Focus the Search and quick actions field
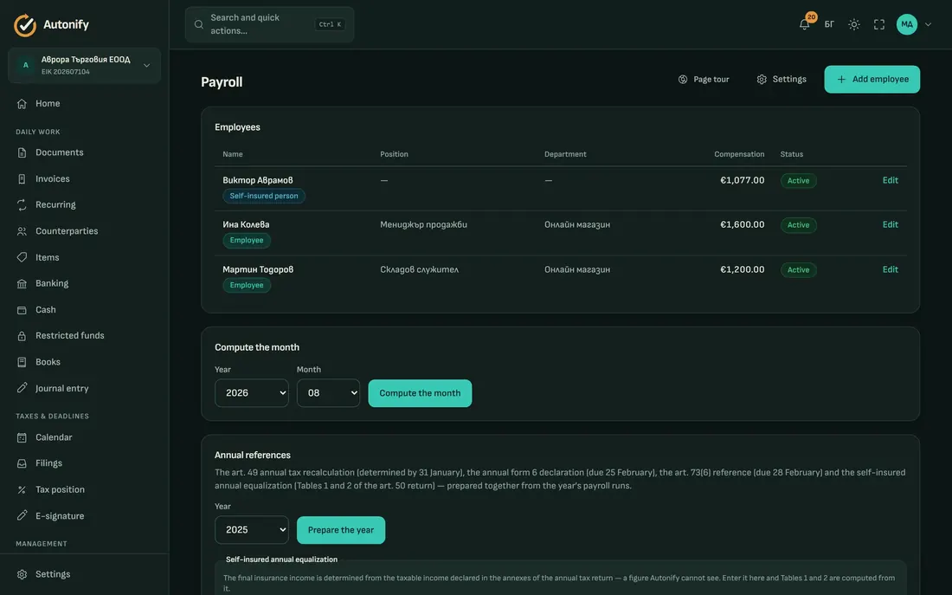The image size is (952, 595). [x=269, y=24]
